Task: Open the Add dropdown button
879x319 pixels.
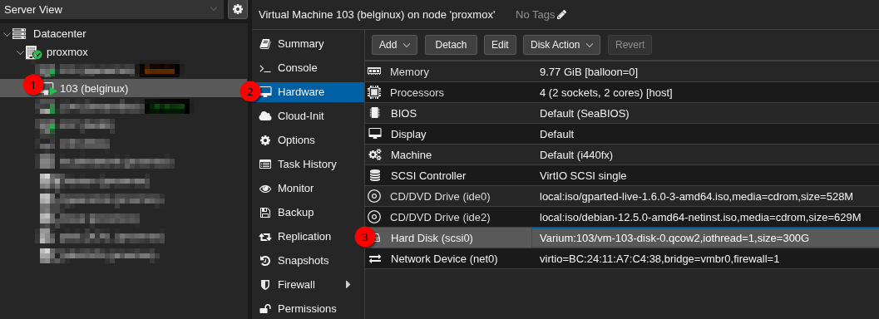Action: [394, 45]
